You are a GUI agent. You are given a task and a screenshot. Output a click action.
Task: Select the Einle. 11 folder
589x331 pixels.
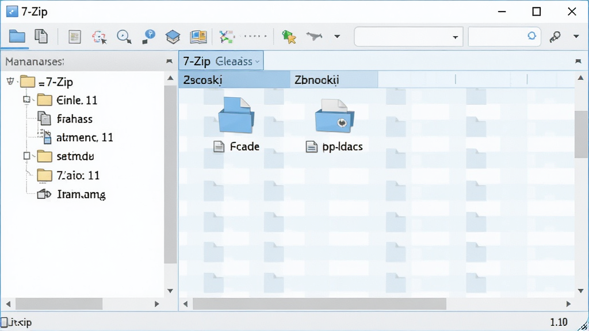pos(67,100)
